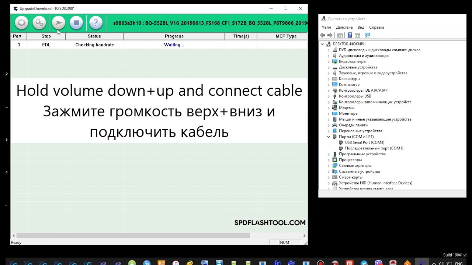Toggle action pane icon in Device Manager
Screen dimensions: 472x265
357,35
